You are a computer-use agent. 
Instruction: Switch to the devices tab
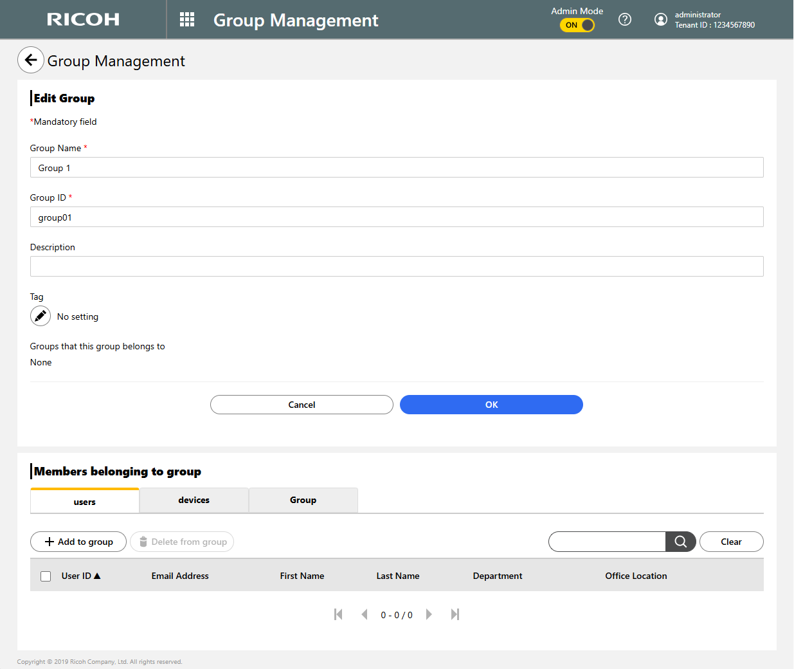(194, 500)
